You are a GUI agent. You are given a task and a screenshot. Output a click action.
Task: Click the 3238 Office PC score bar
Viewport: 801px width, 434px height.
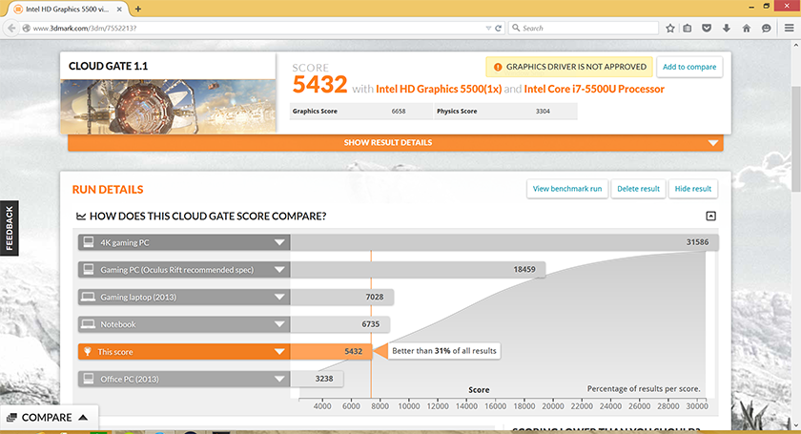(317, 379)
